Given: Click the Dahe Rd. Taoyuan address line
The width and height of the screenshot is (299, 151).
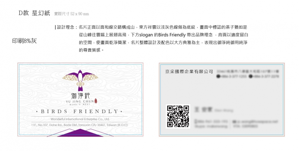Looking at the screenshot, I should (x=79, y=125).
